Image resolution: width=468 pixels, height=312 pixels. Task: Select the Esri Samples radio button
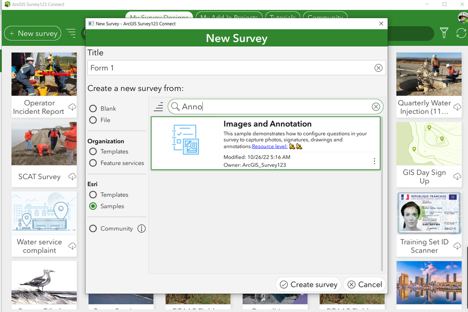coord(93,206)
